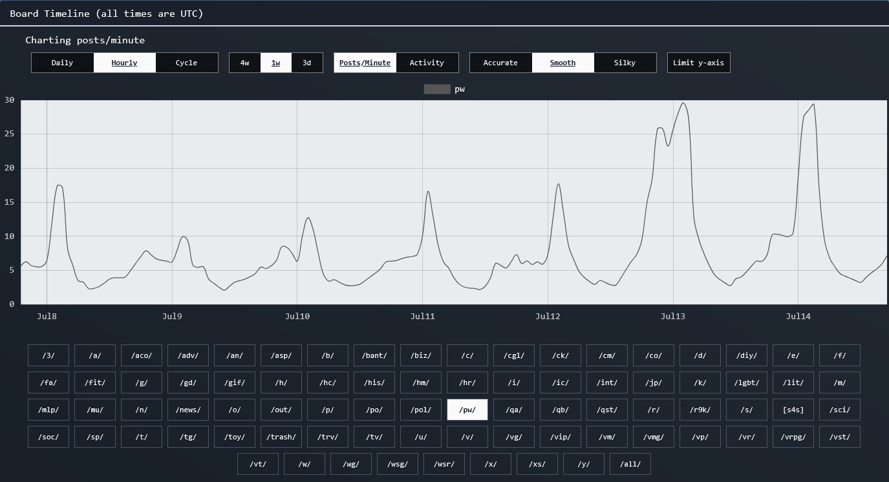Viewport: 889px width, 482px height.
Task: Open the /pol/ board chart
Action: click(x=421, y=410)
